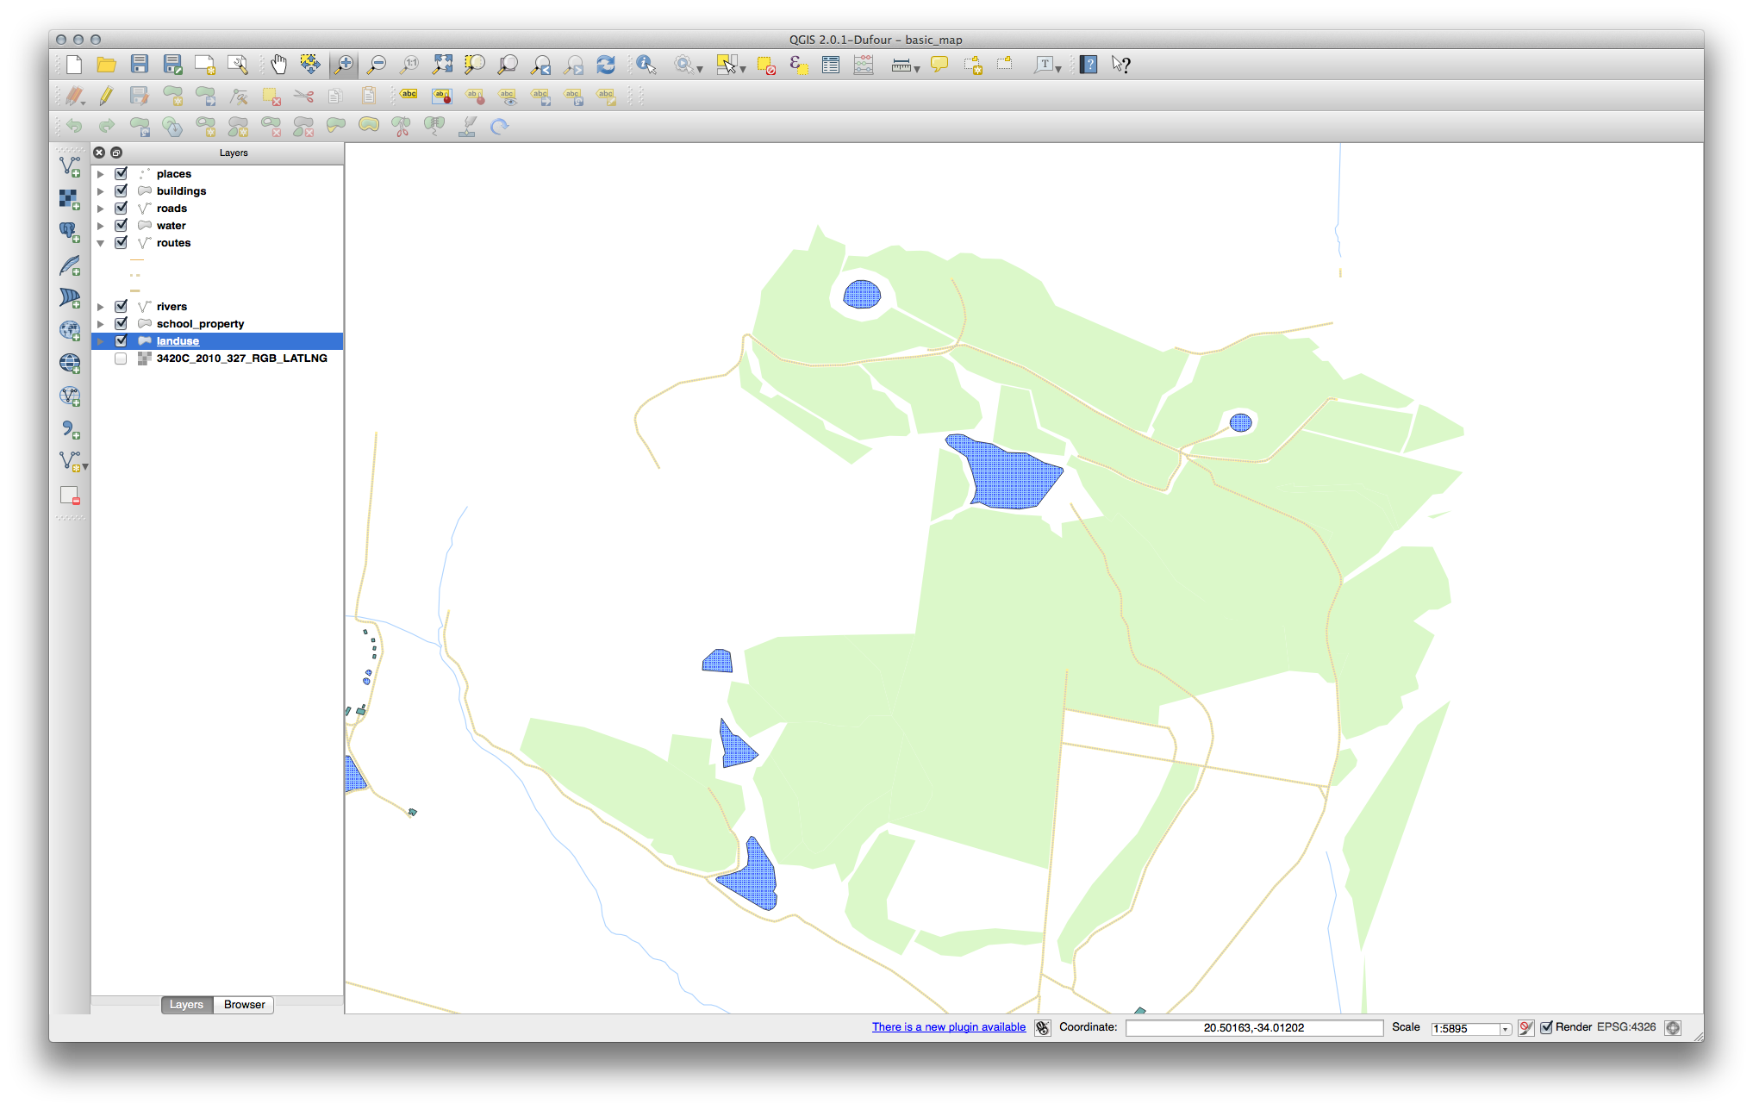The image size is (1753, 1110).
Task: Switch to the Layers tab
Action: pyautogui.click(x=186, y=1005)
